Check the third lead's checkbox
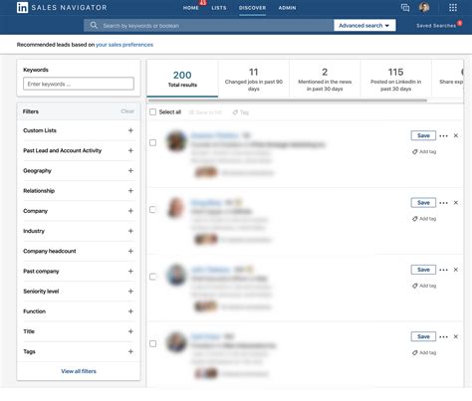This screenshot has height=401, width=472. (152, 277)
